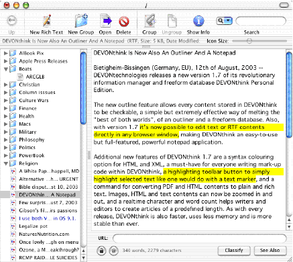
Task: Select 'Bible disput...st 10, 2003' document
Action: point(48,187)
